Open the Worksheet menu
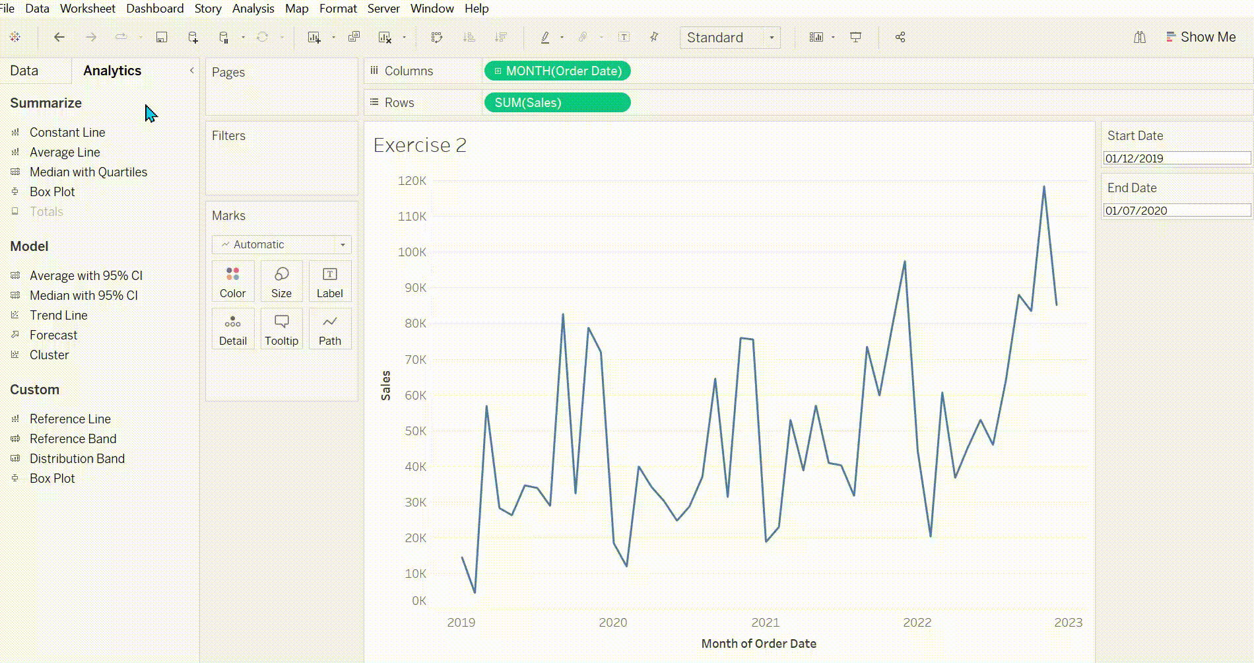Viewport: 1254px width, 663px height. (88, 9)
